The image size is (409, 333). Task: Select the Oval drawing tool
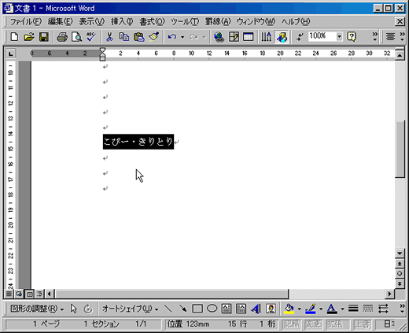pos(212,309)
